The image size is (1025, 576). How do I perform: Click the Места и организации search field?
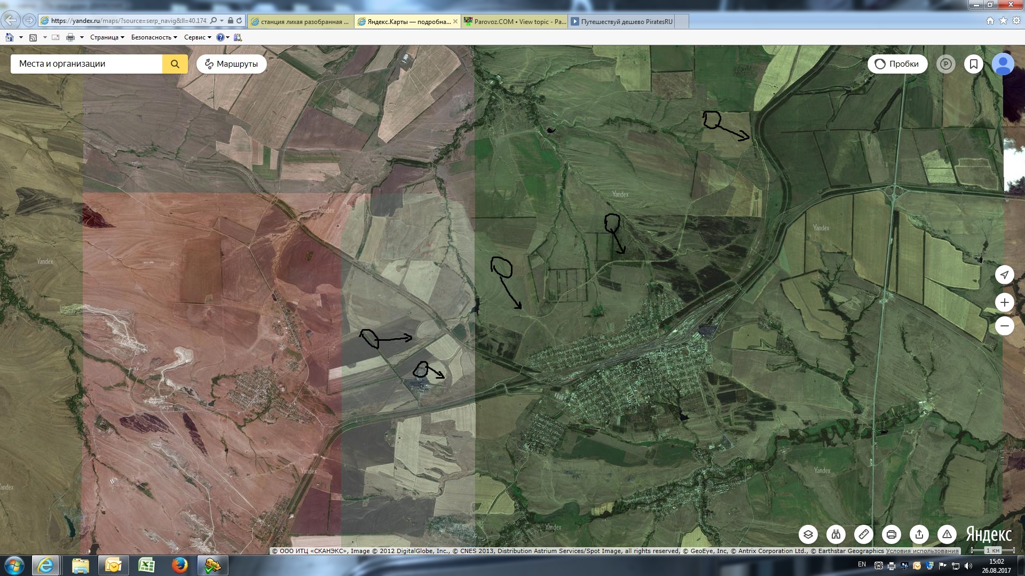pos(86,64)
